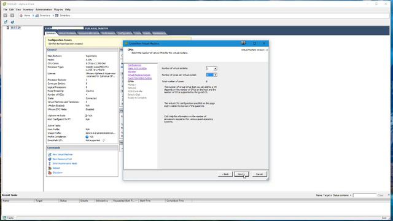Switch to the Permissions tab

coord(159,33)
